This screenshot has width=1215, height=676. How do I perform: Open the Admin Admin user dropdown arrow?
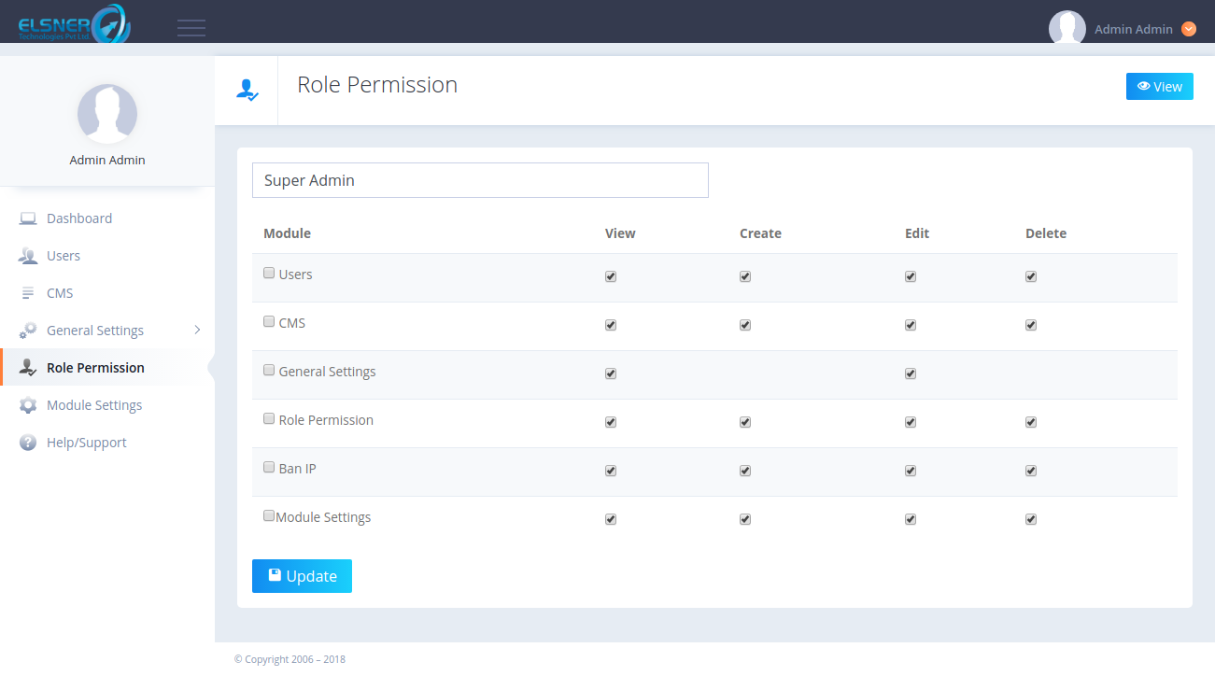[x=1189, y=29]
